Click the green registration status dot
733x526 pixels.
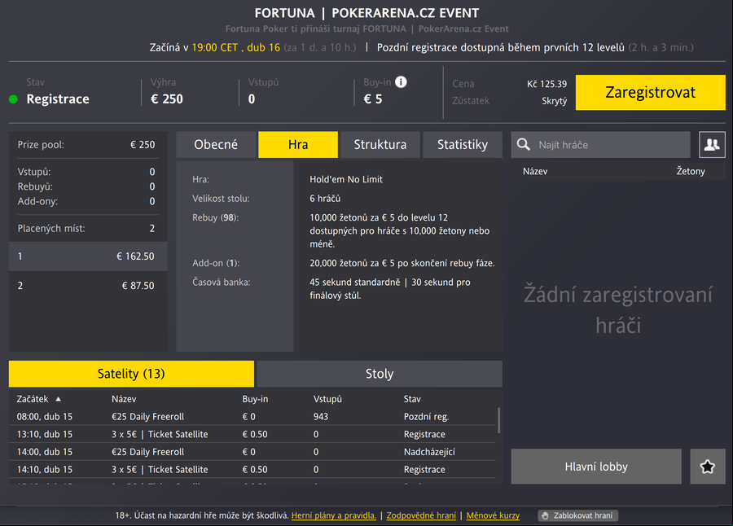(x=14, y=99)
